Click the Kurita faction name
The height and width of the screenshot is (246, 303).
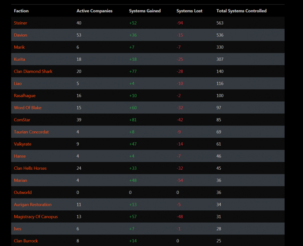[x=20, y=59]
